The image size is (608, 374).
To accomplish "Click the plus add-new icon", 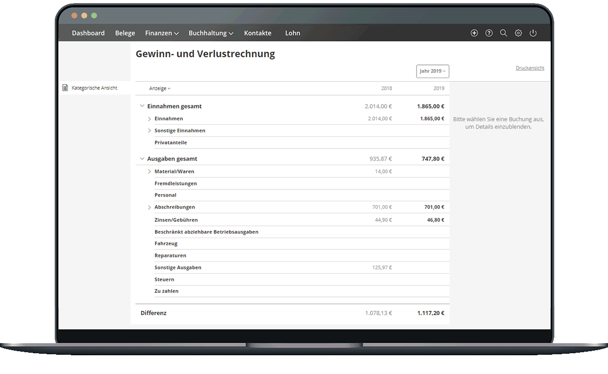I will tap(474, 33).
